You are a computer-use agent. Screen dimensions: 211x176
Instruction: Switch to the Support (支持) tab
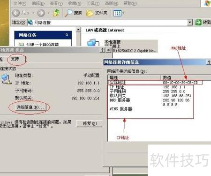[15, 59]
